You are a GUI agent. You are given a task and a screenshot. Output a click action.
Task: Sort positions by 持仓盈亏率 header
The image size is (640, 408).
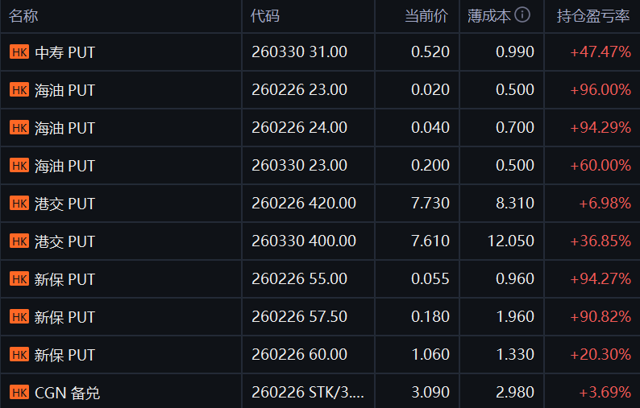(x=593, y=16)
